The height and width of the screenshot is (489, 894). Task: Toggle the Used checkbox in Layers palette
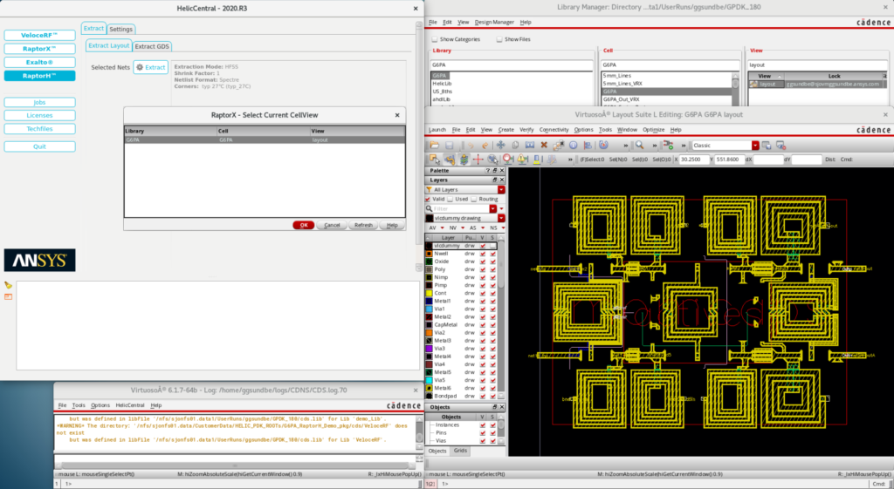click(450, 199)
